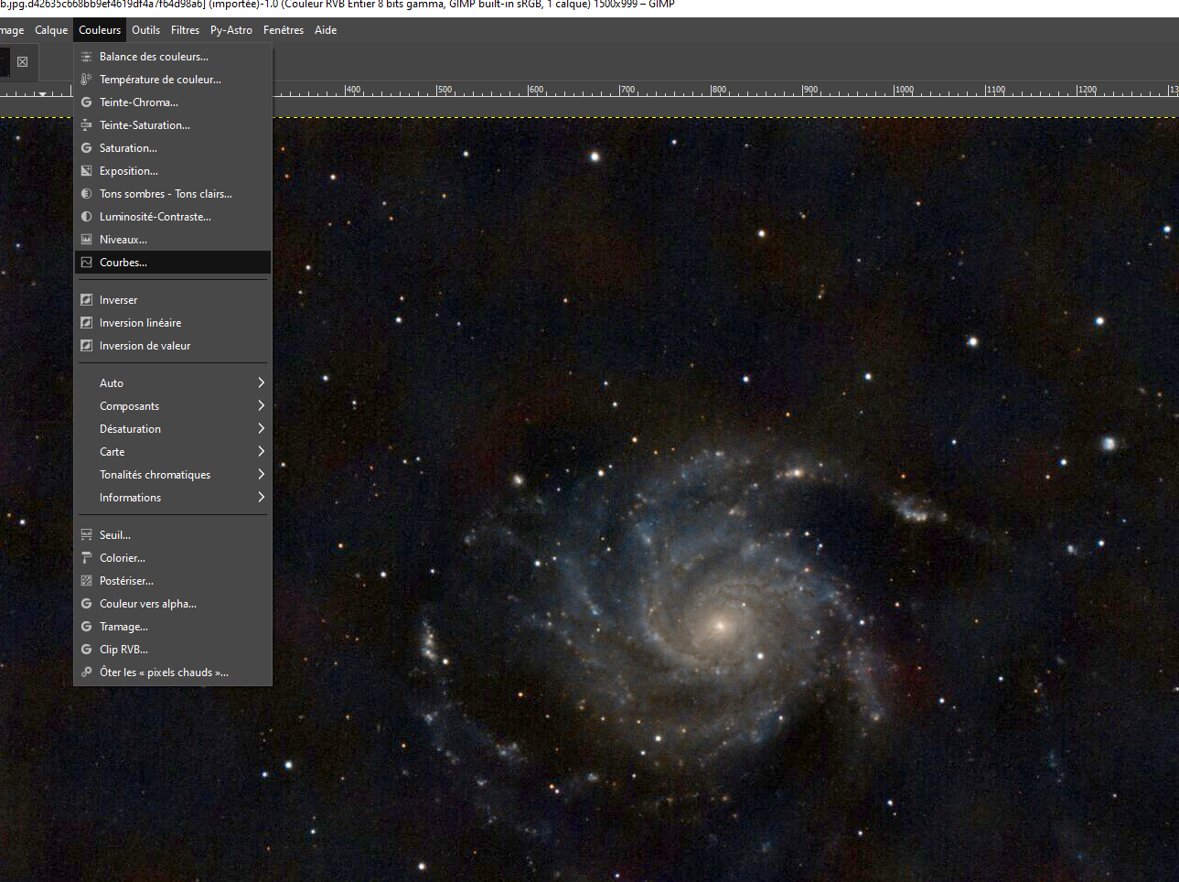Open the Filtres menu
Viewport: 1179px width, 882px height.
tap(185, 30)
